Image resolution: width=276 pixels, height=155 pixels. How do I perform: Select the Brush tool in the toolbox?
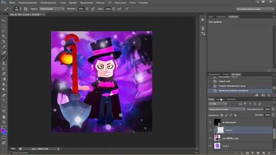(4, 58)
